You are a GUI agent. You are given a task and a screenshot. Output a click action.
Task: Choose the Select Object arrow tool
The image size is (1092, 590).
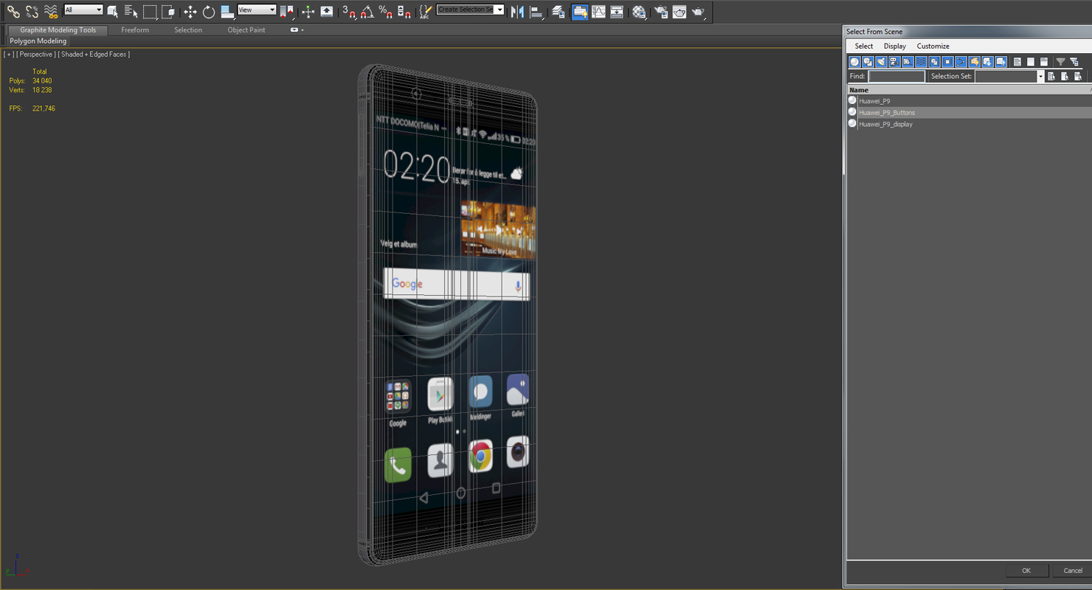coord(112,11)
